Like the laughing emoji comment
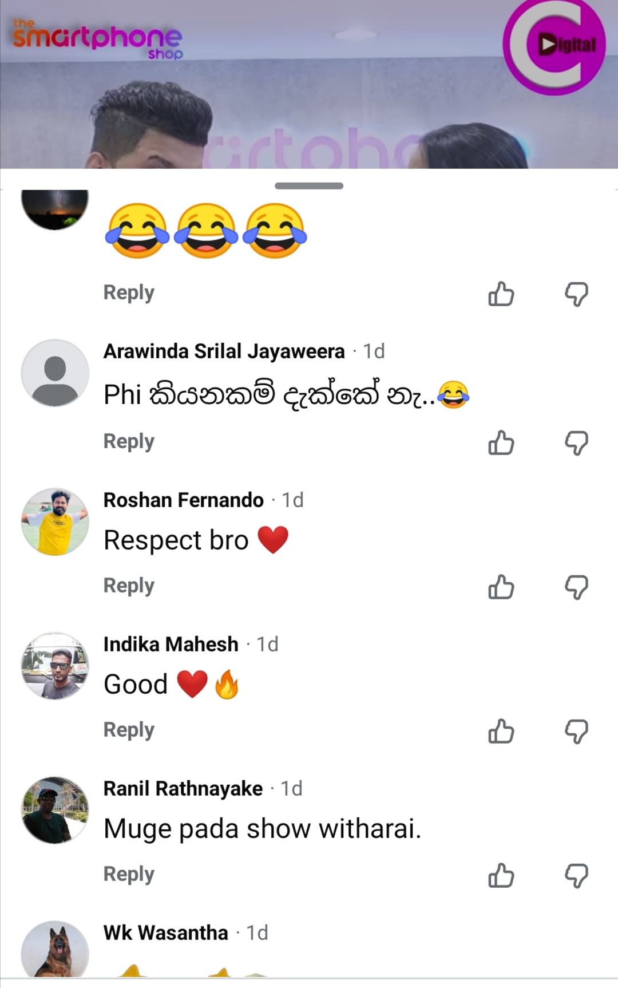 pyautogui.click(x=501, y=294)
